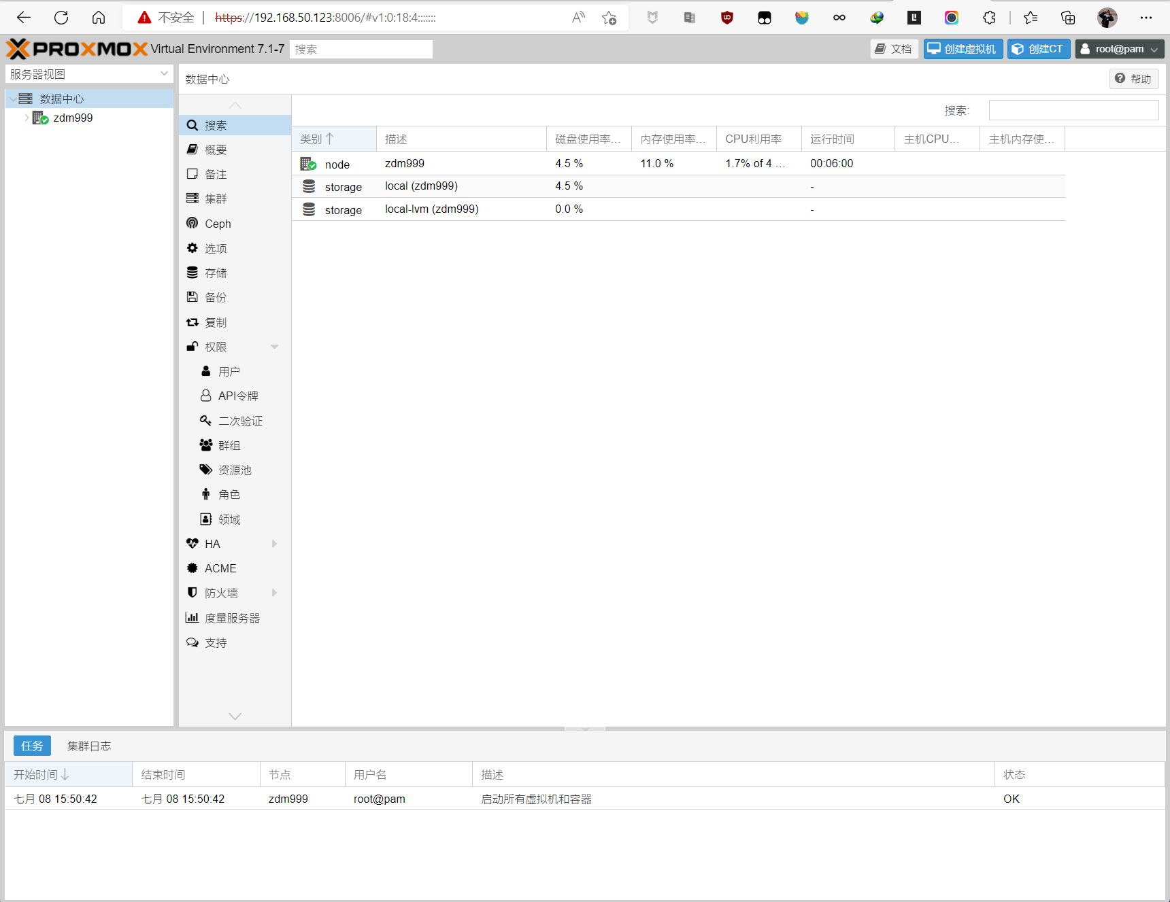
Task: Open the 备份 backup section
Action: (216, 297)
